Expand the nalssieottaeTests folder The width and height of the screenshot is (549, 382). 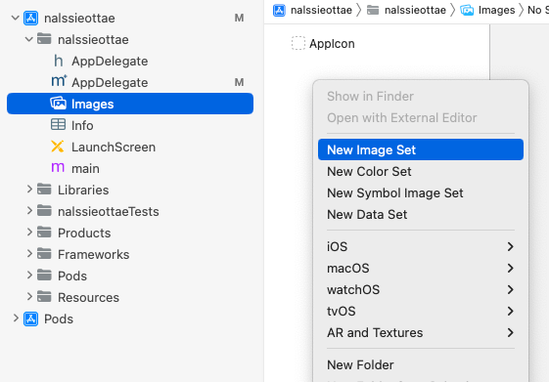[x=29, y=211]
